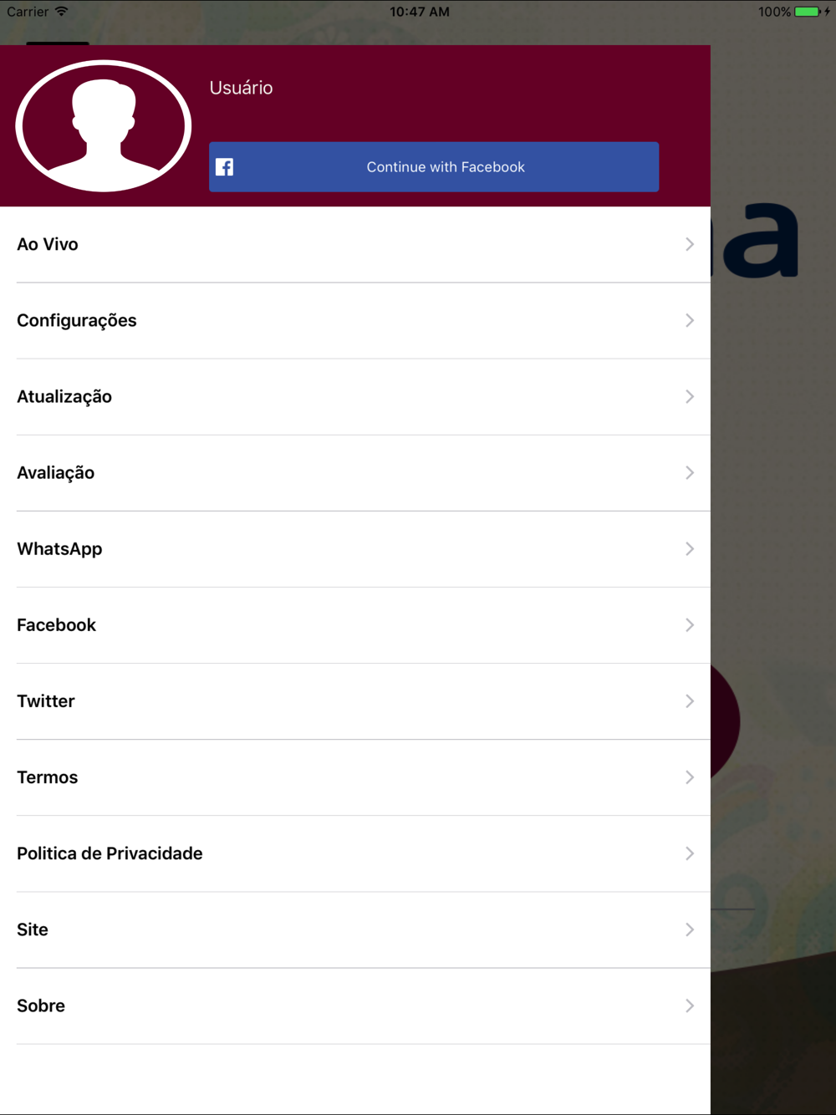Click chevron next to Facebook row
This screenshot has height=1115, width=836.
click(690, 625)
